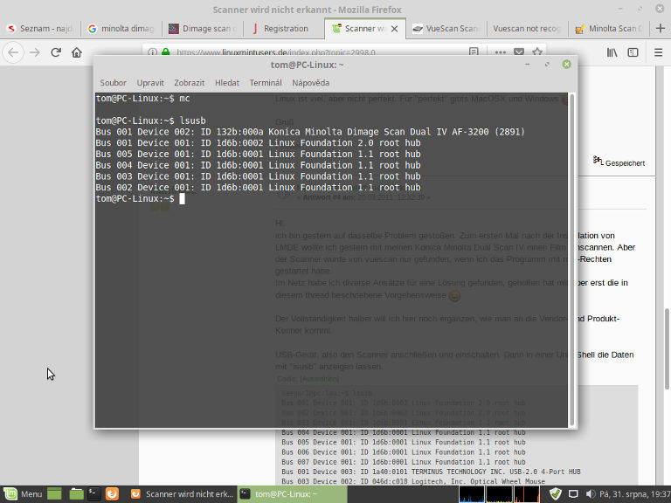Click Logitech Optical Wheel Mouse line on page
Image resolution: width=671 pixels, height=503 pixels.
click(413, 481)
